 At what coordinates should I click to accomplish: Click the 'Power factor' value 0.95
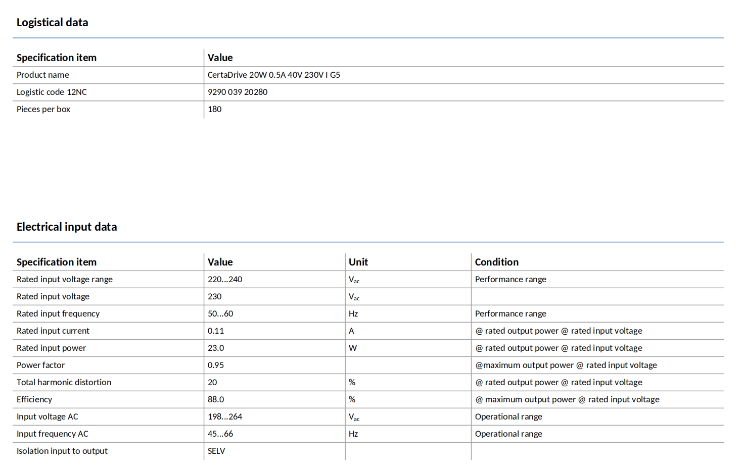tap(216, 365)
